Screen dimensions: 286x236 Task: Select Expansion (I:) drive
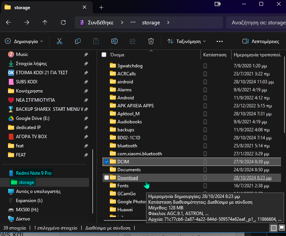pos(29,201)
